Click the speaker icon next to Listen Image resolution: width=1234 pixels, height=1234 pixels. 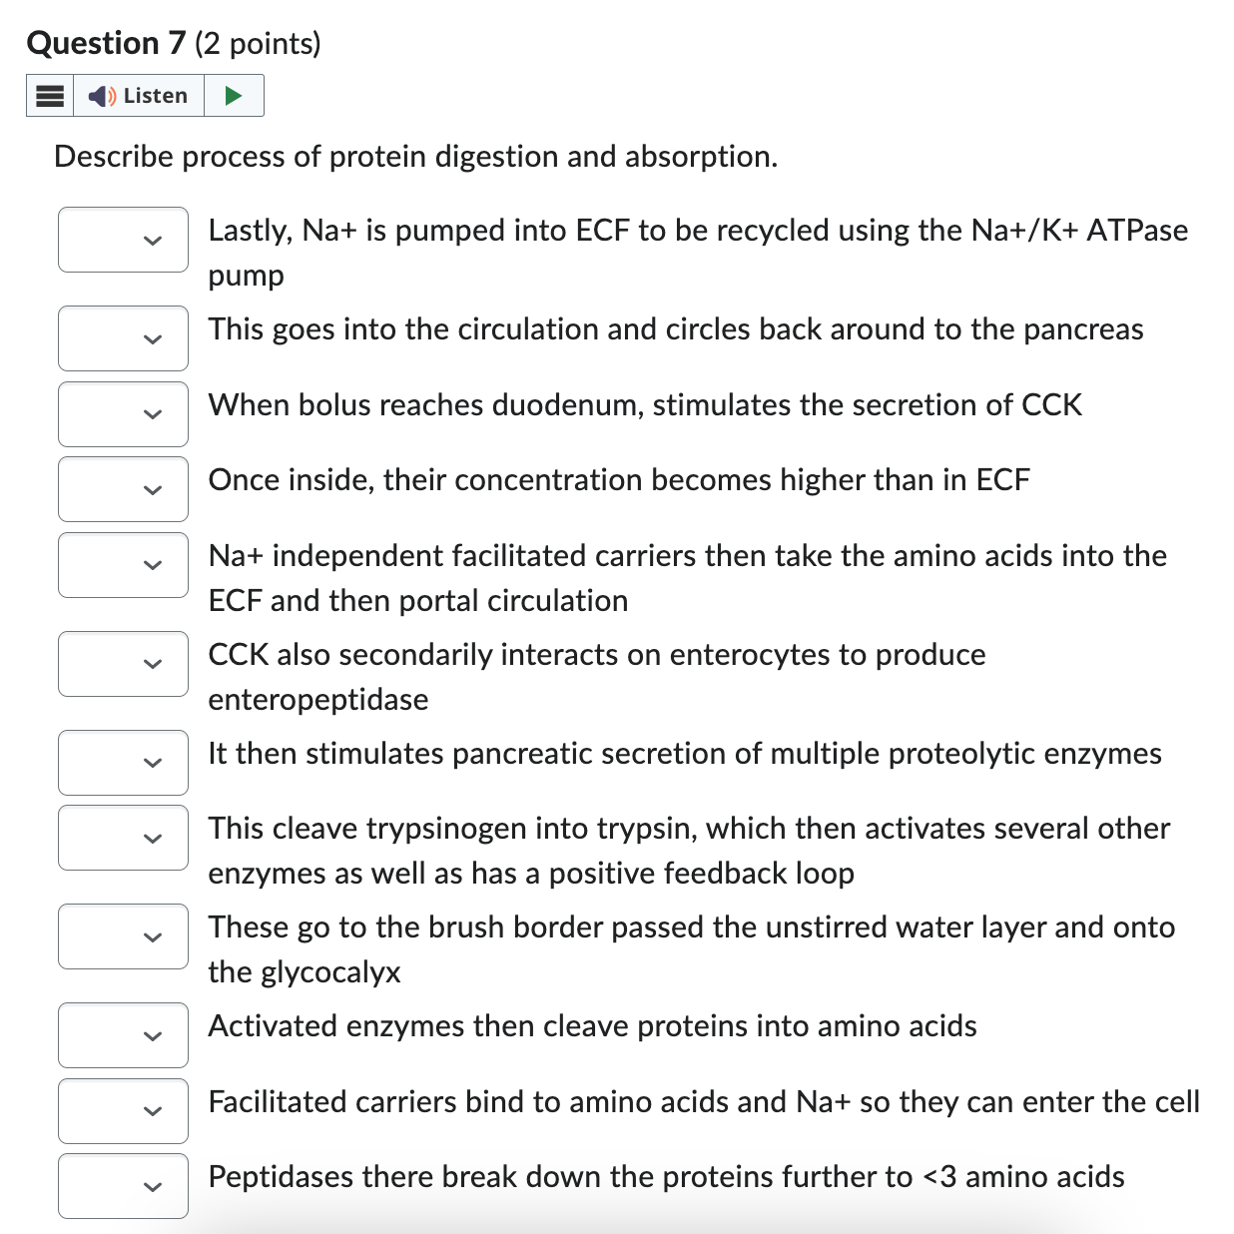(99, 95)
